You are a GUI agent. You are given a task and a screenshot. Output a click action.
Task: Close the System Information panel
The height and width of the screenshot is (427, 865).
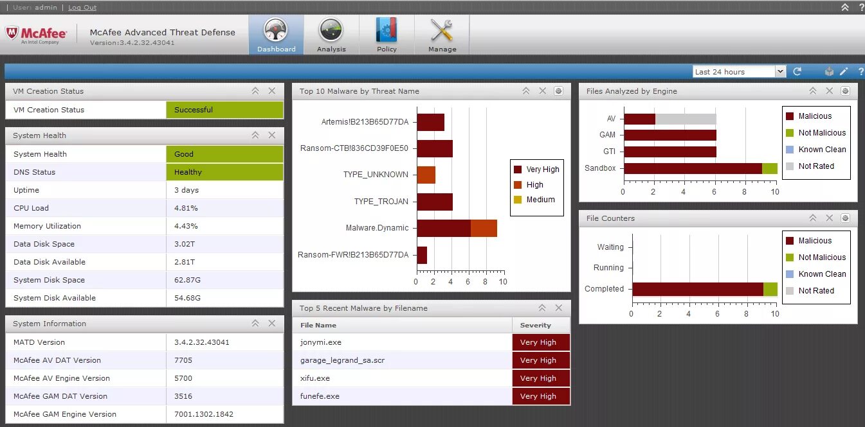272,324
